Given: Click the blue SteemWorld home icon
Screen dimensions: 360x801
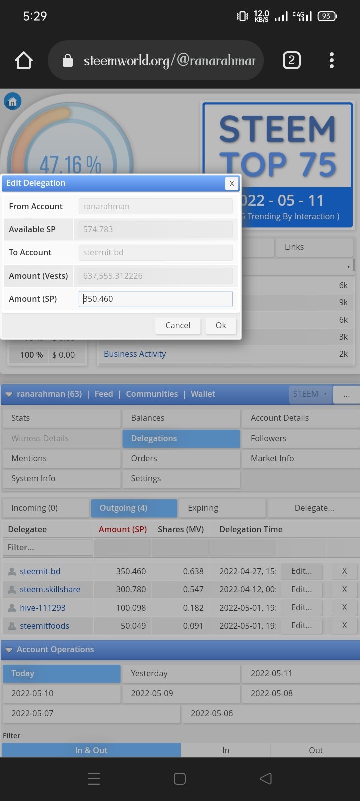Looking at the screenshot, I should tap(13, 102).
